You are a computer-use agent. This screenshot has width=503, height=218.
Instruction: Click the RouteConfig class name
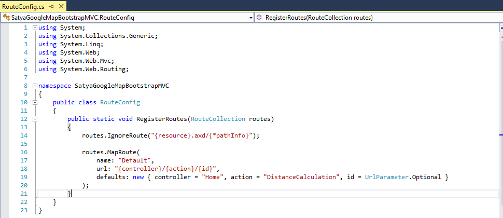click(x=120, y=103)
